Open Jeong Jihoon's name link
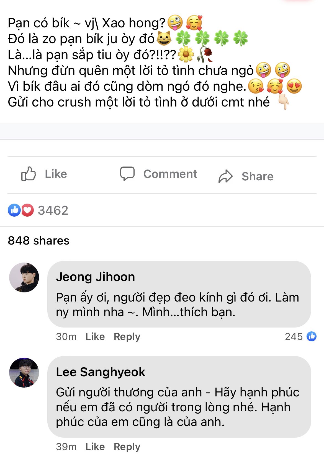Viewport: 324px width, 470px height. point(95,277)
